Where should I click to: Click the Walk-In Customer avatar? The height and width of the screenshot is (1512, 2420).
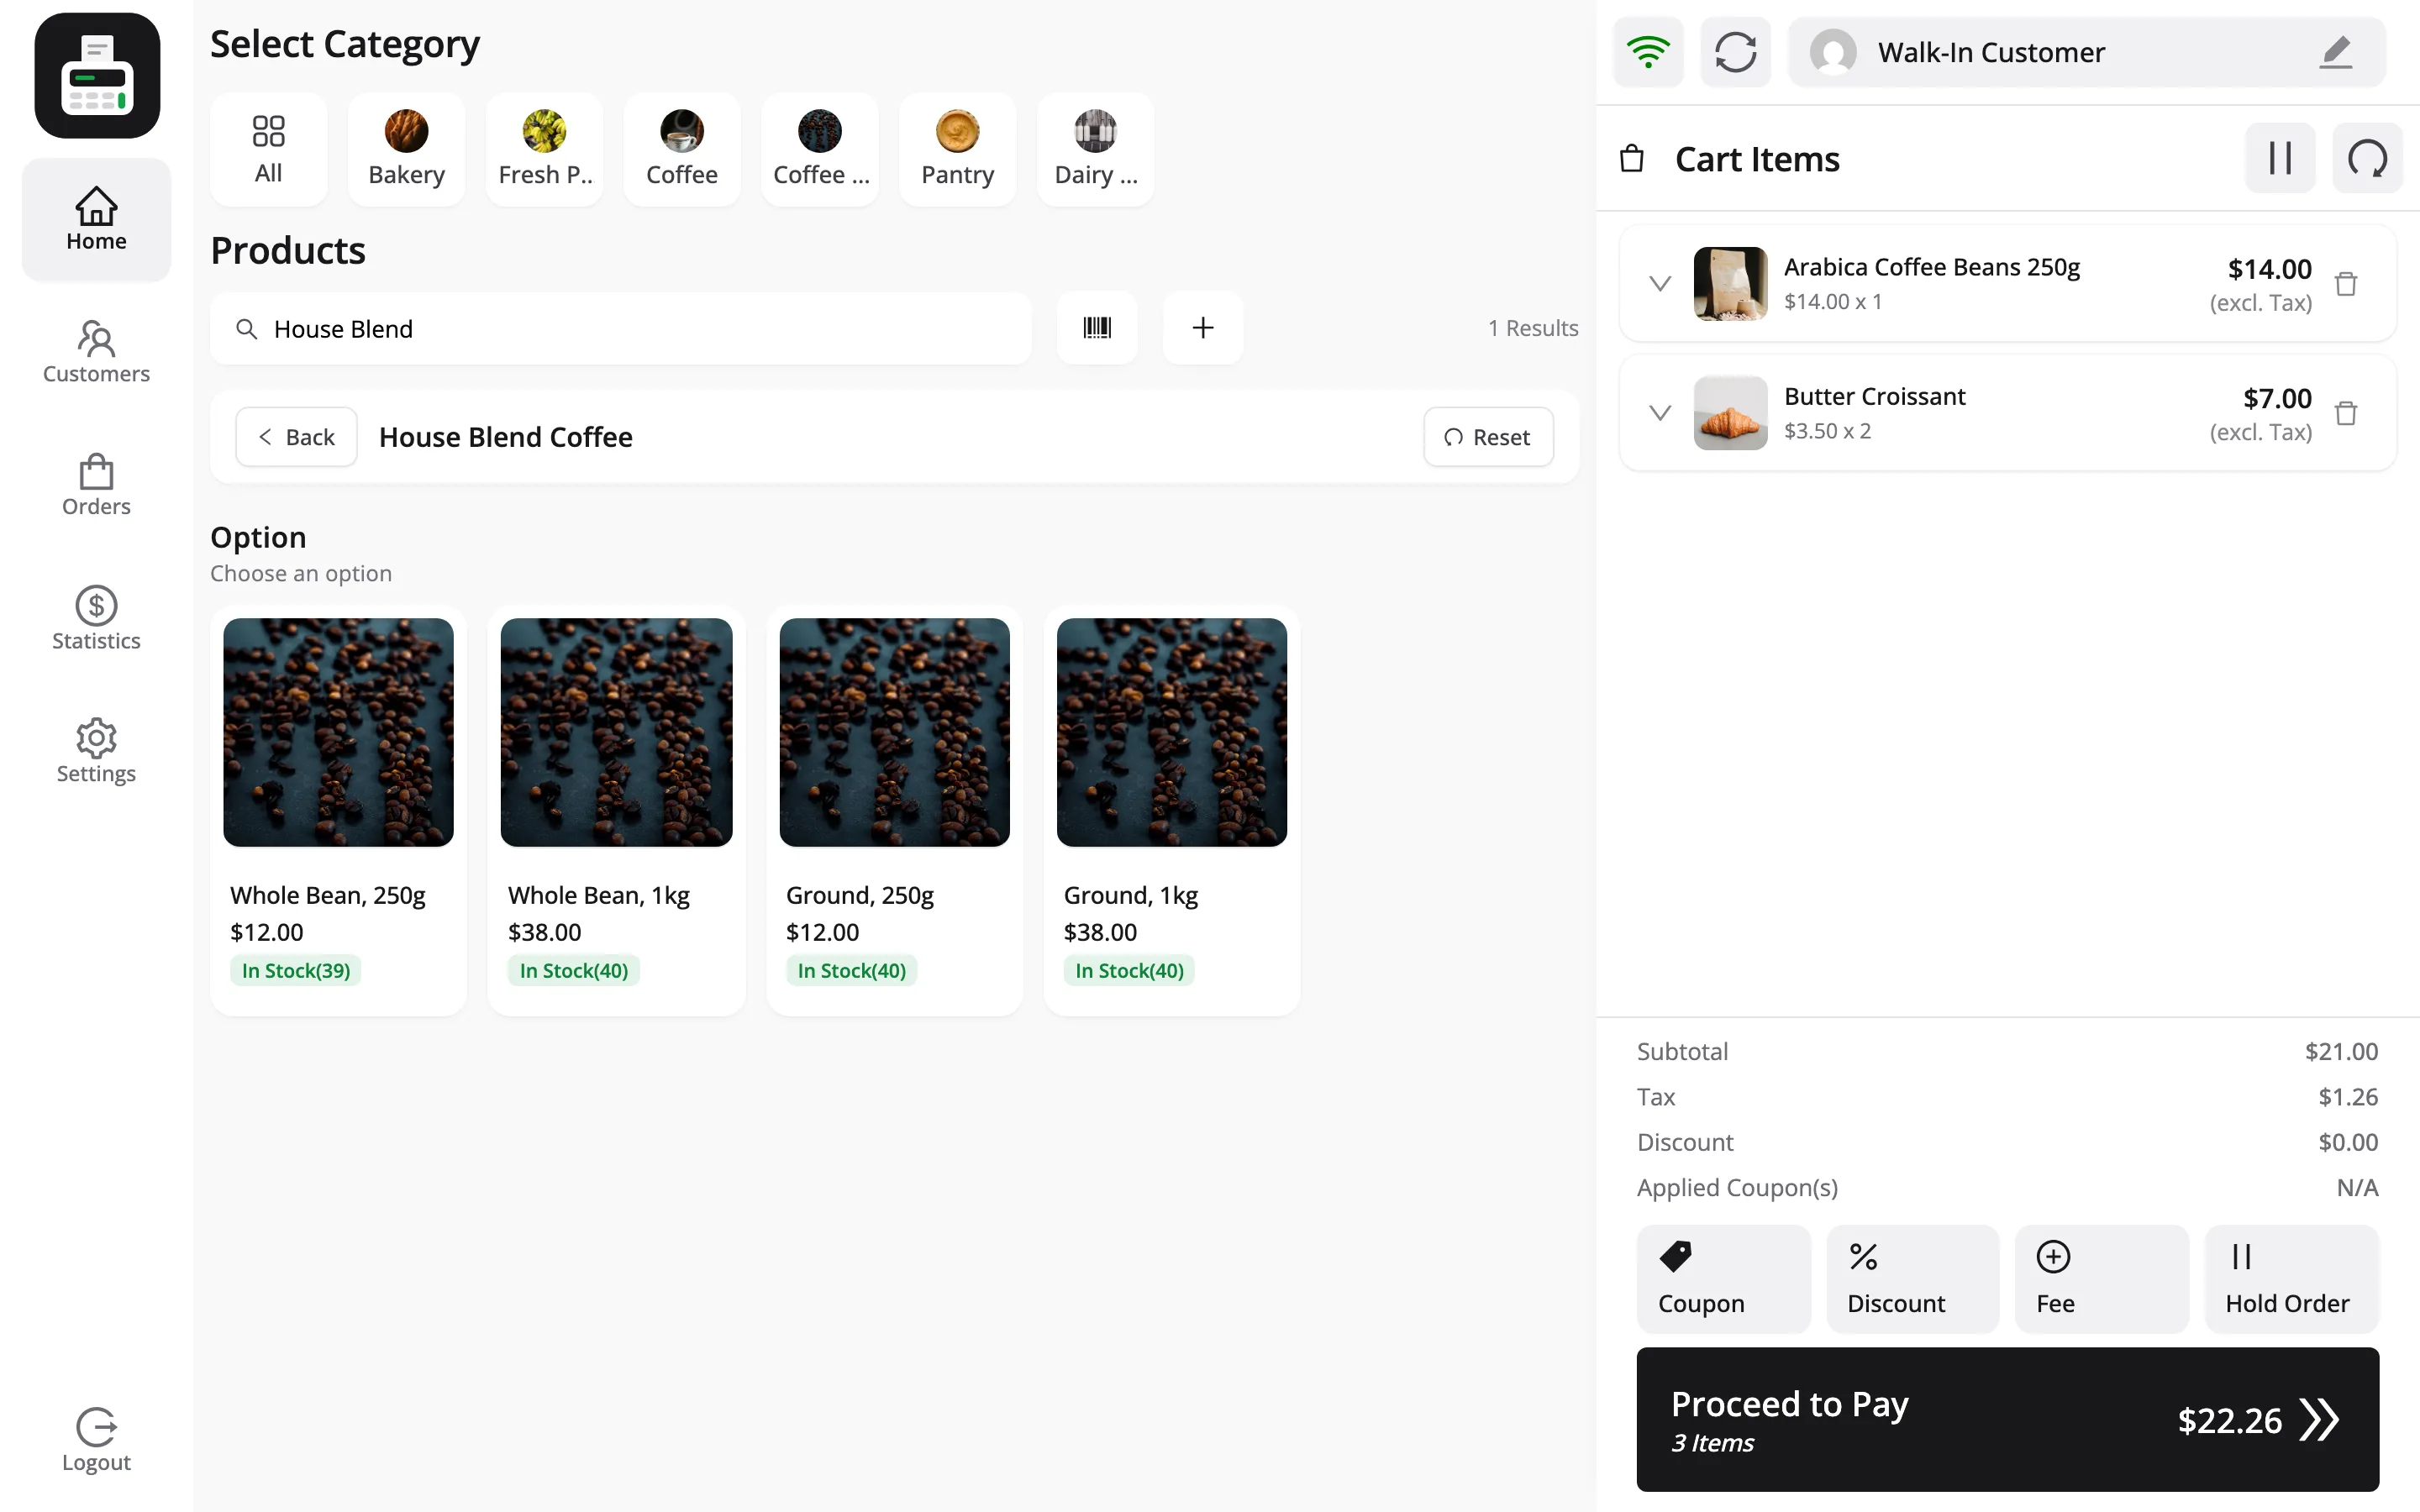coord(1833,52)
